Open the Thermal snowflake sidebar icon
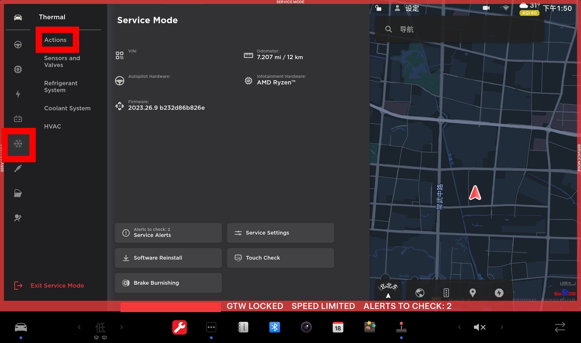Viewport: 581px width, 343px height. pyautogui.click(x=18, y=144)
